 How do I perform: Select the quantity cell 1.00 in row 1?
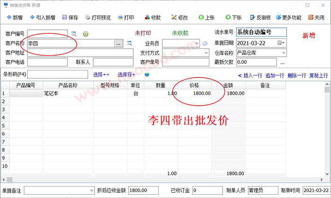(x=161, y=94)
